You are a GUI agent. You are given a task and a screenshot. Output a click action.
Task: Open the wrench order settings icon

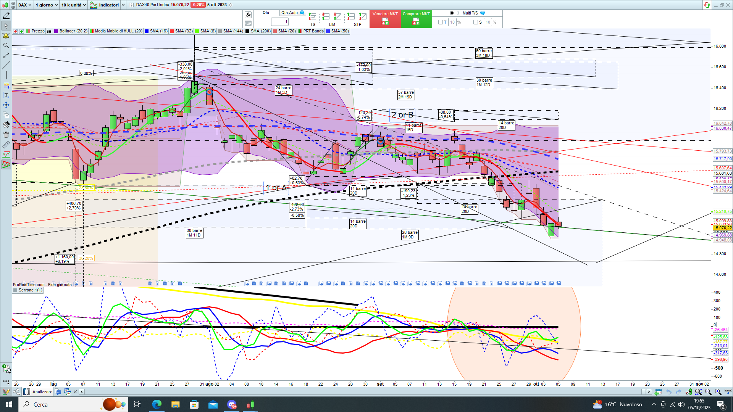pyautogui.click(x=248, y=15)
